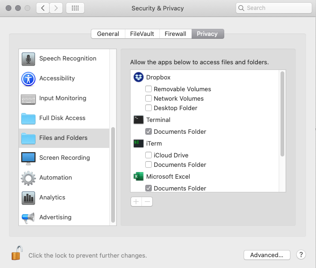The height and width of the screenshot is (268, 316).
Task: Enable Desktop Folder for Dropbox
Action: click(149, 108)
